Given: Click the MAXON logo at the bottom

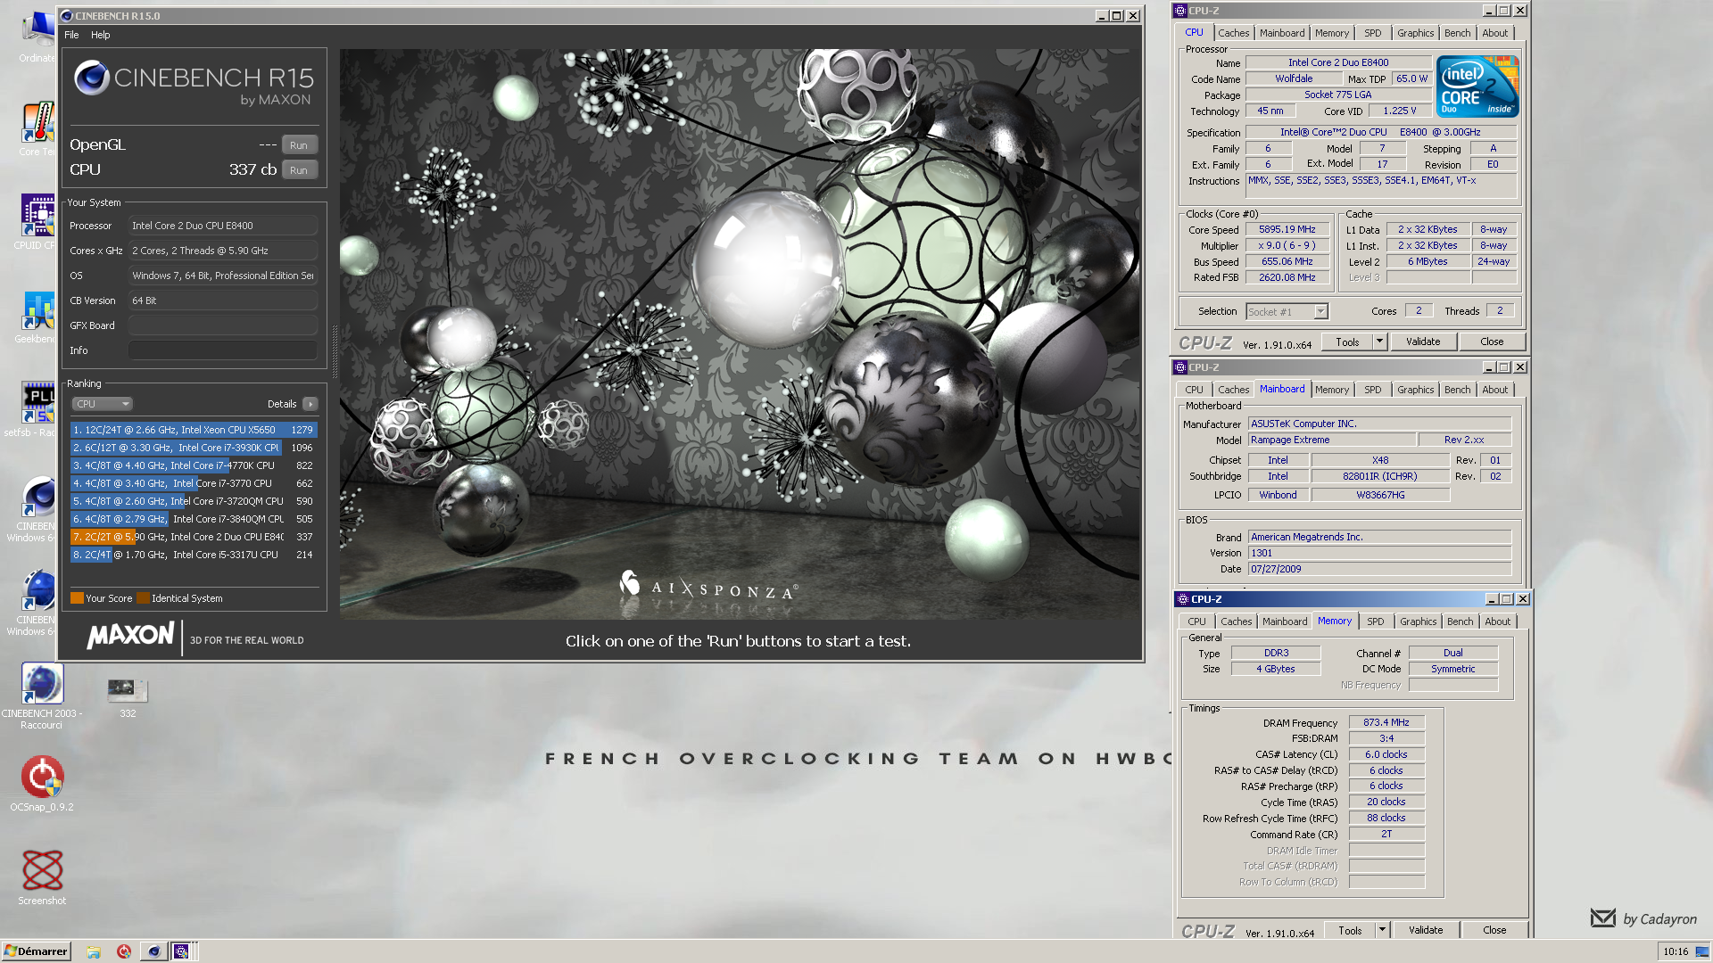Looking at the screenshot, I should click(130, 636).
